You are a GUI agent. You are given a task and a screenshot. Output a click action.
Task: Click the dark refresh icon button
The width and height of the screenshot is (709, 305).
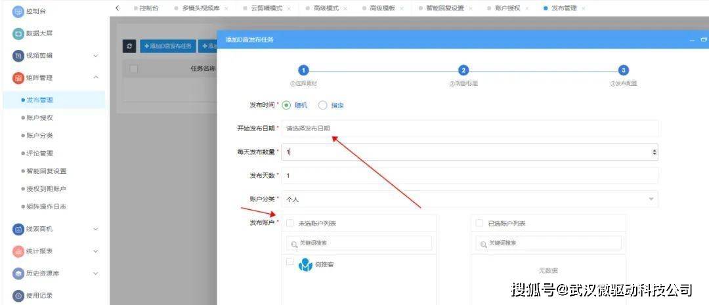(x=129, y=46)
